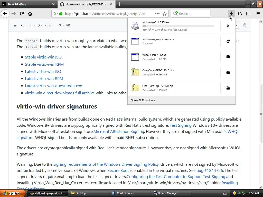Screen dimensions: 263x197
Task: Open Windows Driver Signing Policy requirements link
Action: point(106,164)
